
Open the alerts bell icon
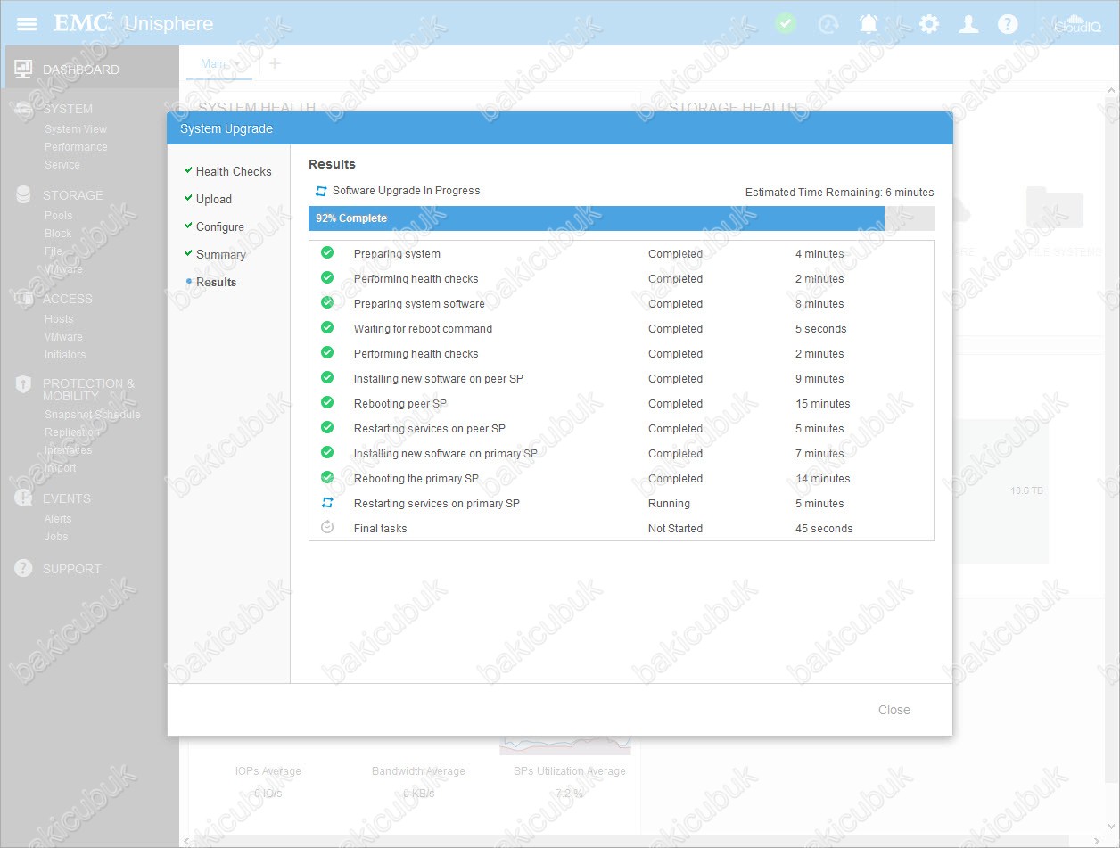coord(869,24)
